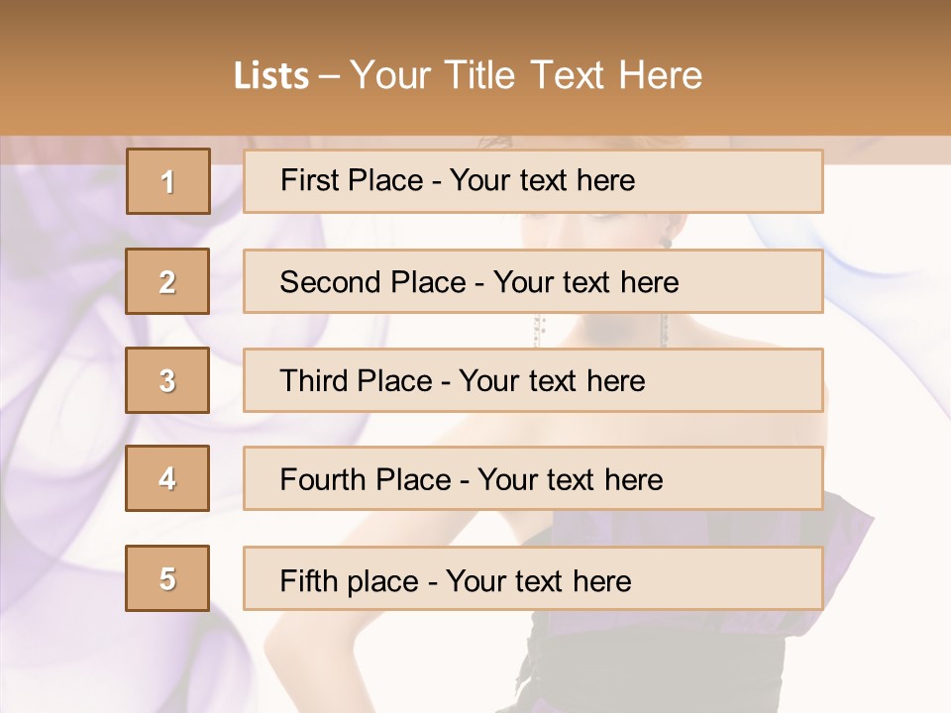Screen dimensions: 951x713
Task: Click the woman's earring in the background
Action: [x=667, y=242]
